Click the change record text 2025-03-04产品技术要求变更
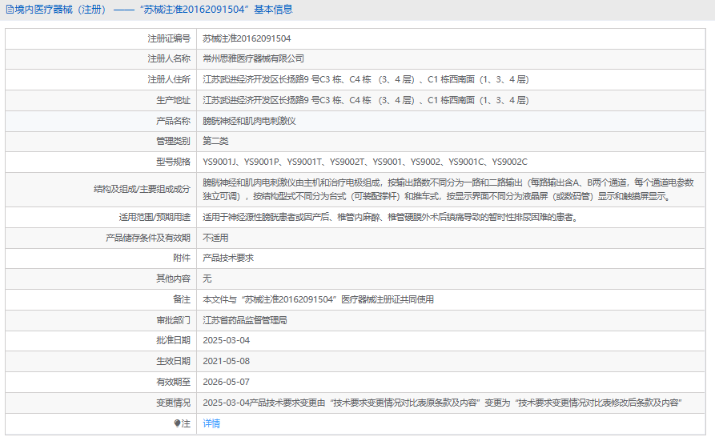The height and width of the screenshot is (441, 715). pos(442,403)
